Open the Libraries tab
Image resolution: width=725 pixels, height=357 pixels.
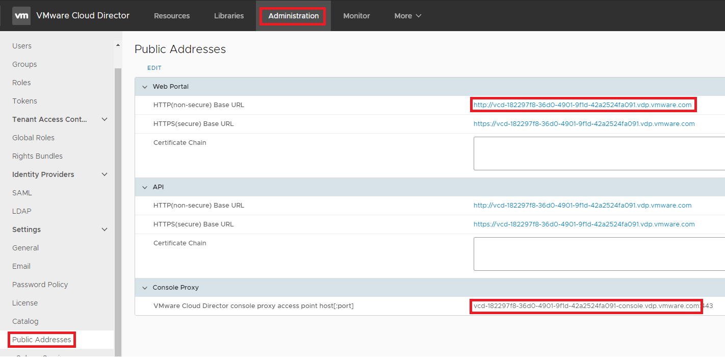(228, 15)
